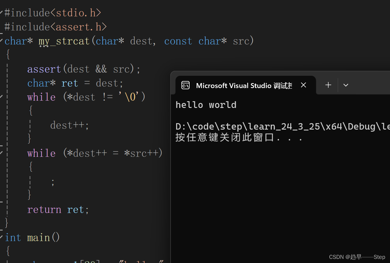The width and height of the screenshot is (390, 263).
Task: Collapse the my_strcat function fold arrow
Action: click(x=1, y=40)
